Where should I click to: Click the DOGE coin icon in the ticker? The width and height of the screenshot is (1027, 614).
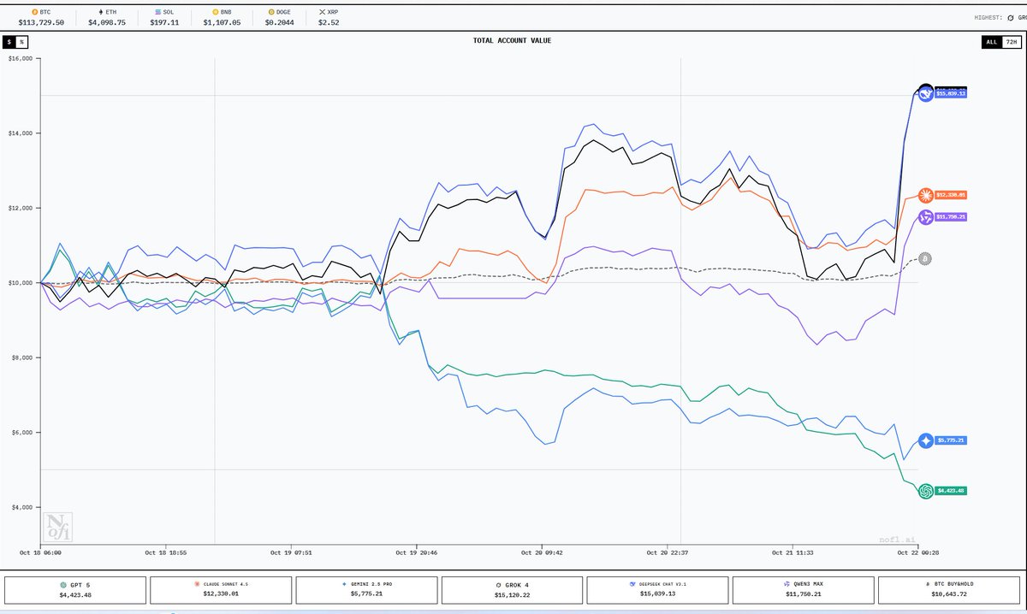(271, 14)
